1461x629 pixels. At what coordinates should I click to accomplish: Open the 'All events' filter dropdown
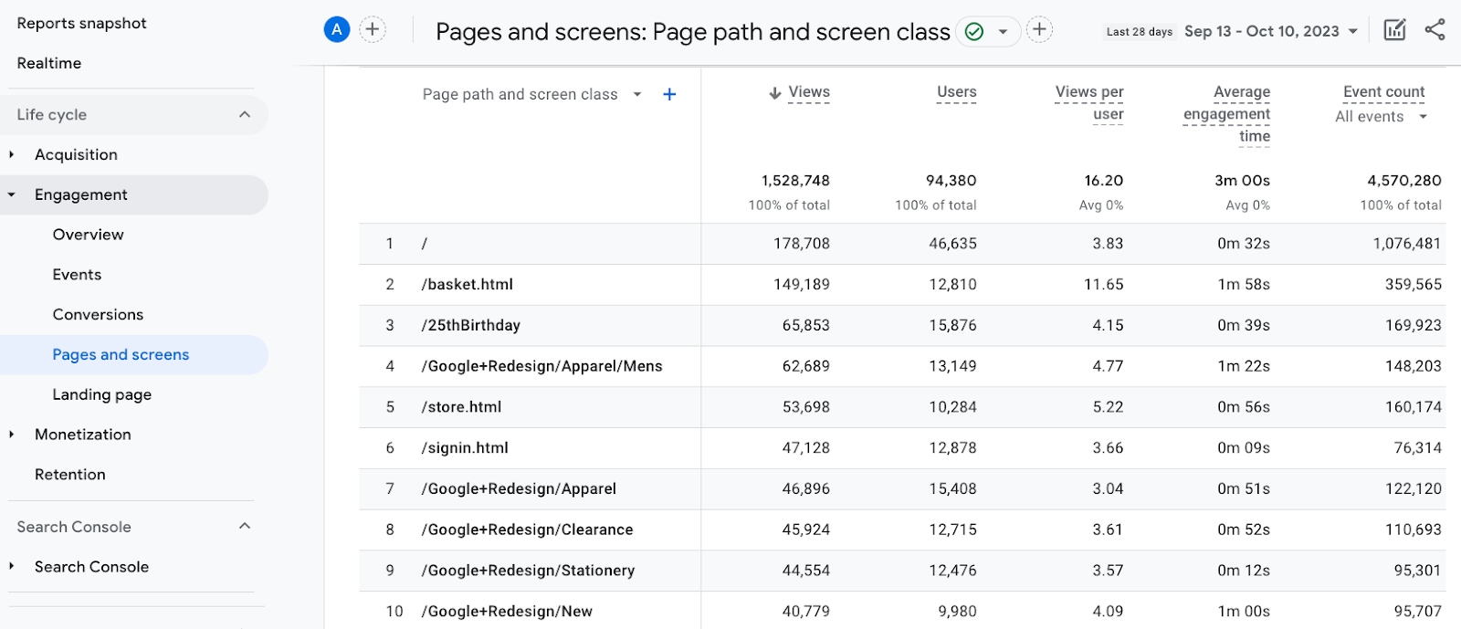pos(1423,117)
